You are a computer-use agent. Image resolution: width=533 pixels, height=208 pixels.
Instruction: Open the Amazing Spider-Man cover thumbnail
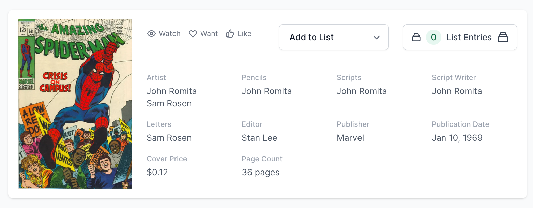click(75, 104)
